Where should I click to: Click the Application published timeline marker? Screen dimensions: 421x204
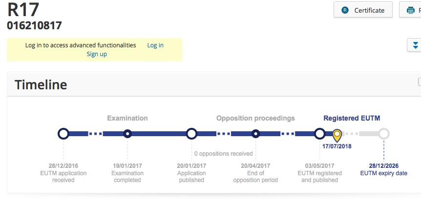(191, 133)
